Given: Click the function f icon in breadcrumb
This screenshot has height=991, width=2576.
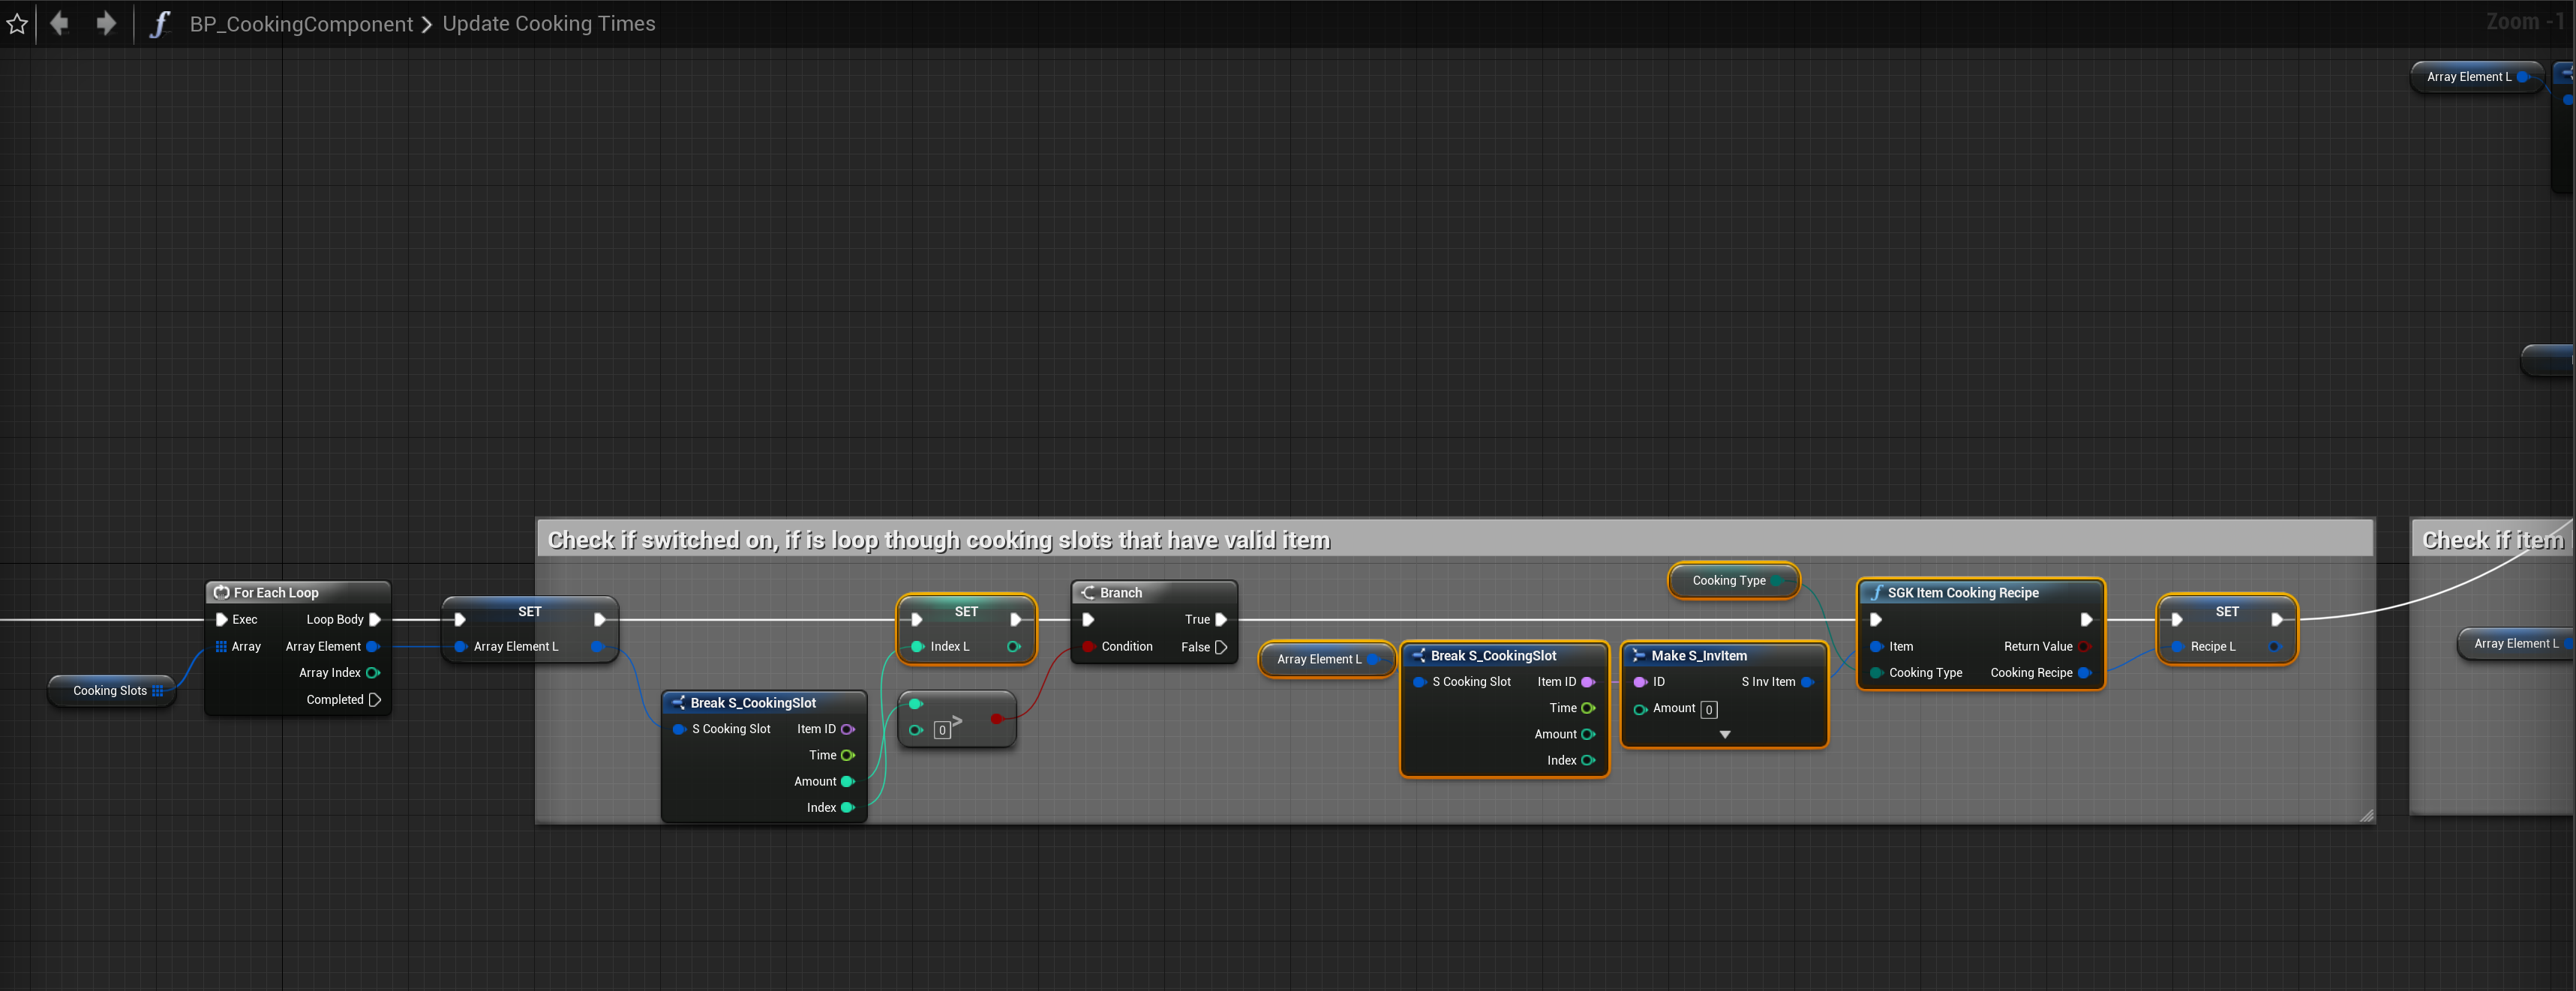Looking at the screenshot, I should pos(160,24).
